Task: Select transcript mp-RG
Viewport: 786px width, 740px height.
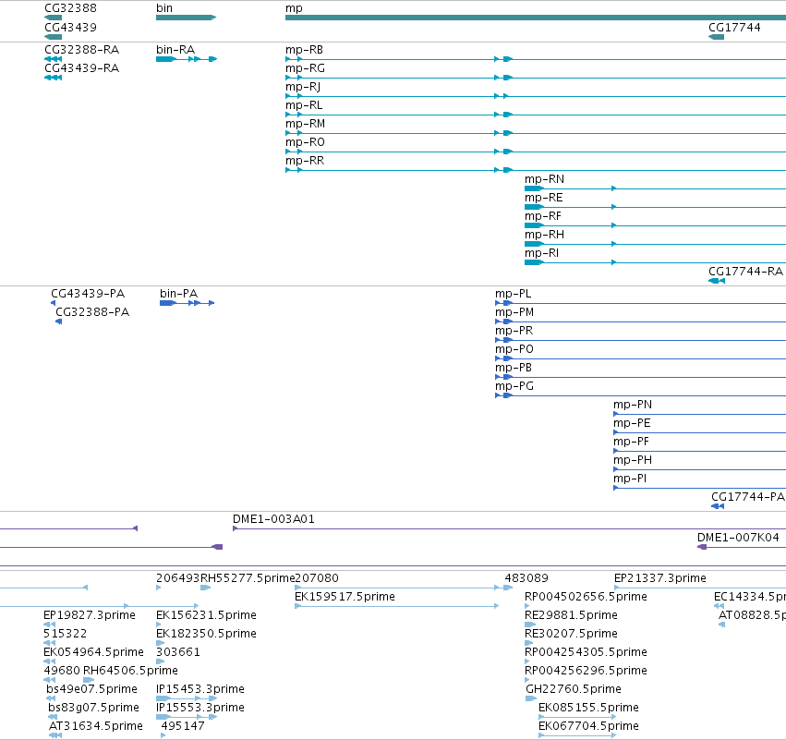Action: pos(306,68)
